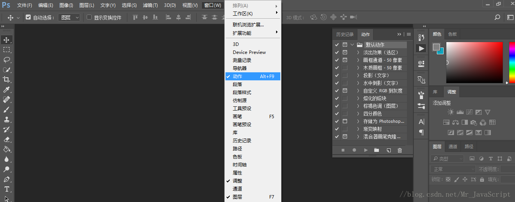Open the collapsed History panel icon
The height and width of the screenshot is (202, 515).
tap(421, 37)
